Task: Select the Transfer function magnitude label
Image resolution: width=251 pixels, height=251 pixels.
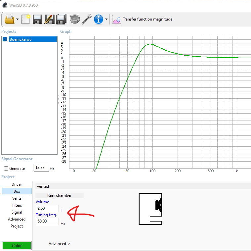Action: 147,19
